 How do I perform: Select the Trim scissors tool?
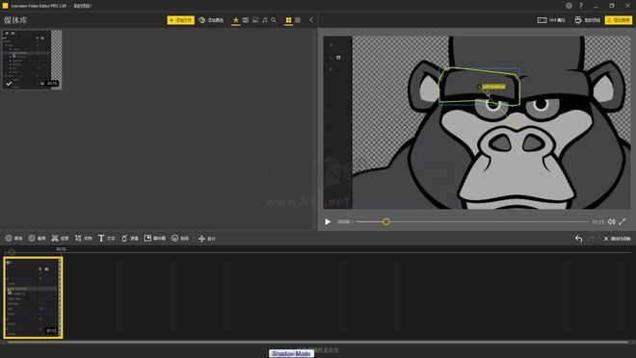pyautogui.click(x=60, y=238)
